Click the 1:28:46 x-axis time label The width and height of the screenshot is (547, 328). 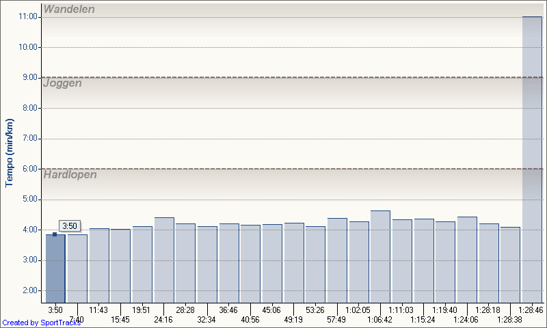[x=531, y=310]
